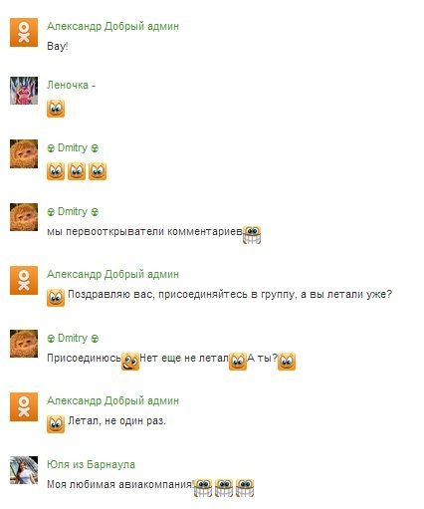424x509 pixels.
Task: Click the smiley before "Поздравляю вас"
Action: pyautogui.click(x=56, y=298)
